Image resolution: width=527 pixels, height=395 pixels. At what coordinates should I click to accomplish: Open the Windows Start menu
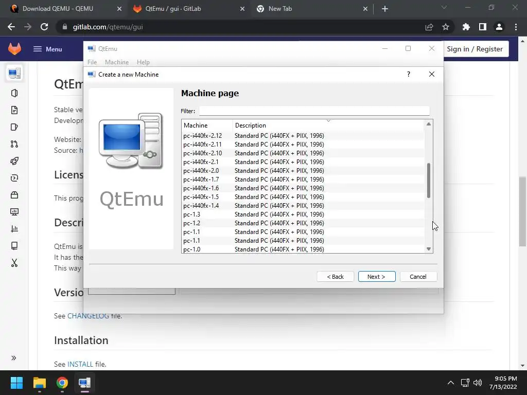tap(17, 383)
